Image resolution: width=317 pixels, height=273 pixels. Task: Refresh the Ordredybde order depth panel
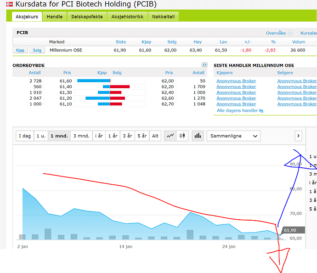(204, 65)
